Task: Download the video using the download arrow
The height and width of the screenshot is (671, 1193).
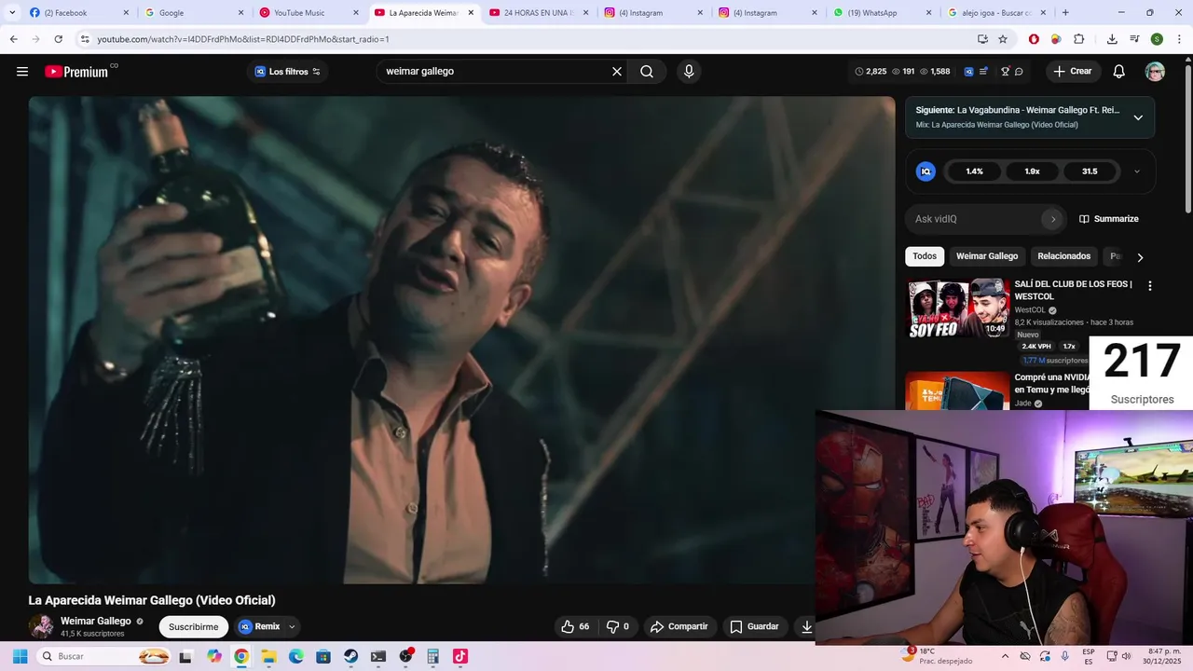Action: 807,626
